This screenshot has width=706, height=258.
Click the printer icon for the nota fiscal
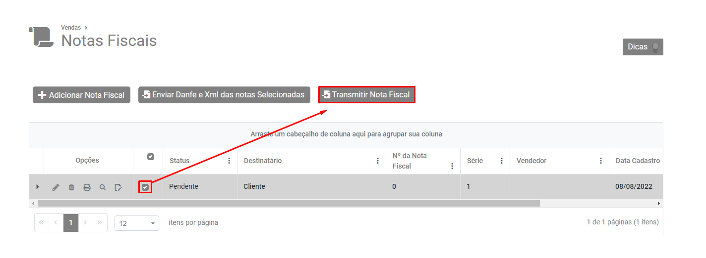click(87, 187)
